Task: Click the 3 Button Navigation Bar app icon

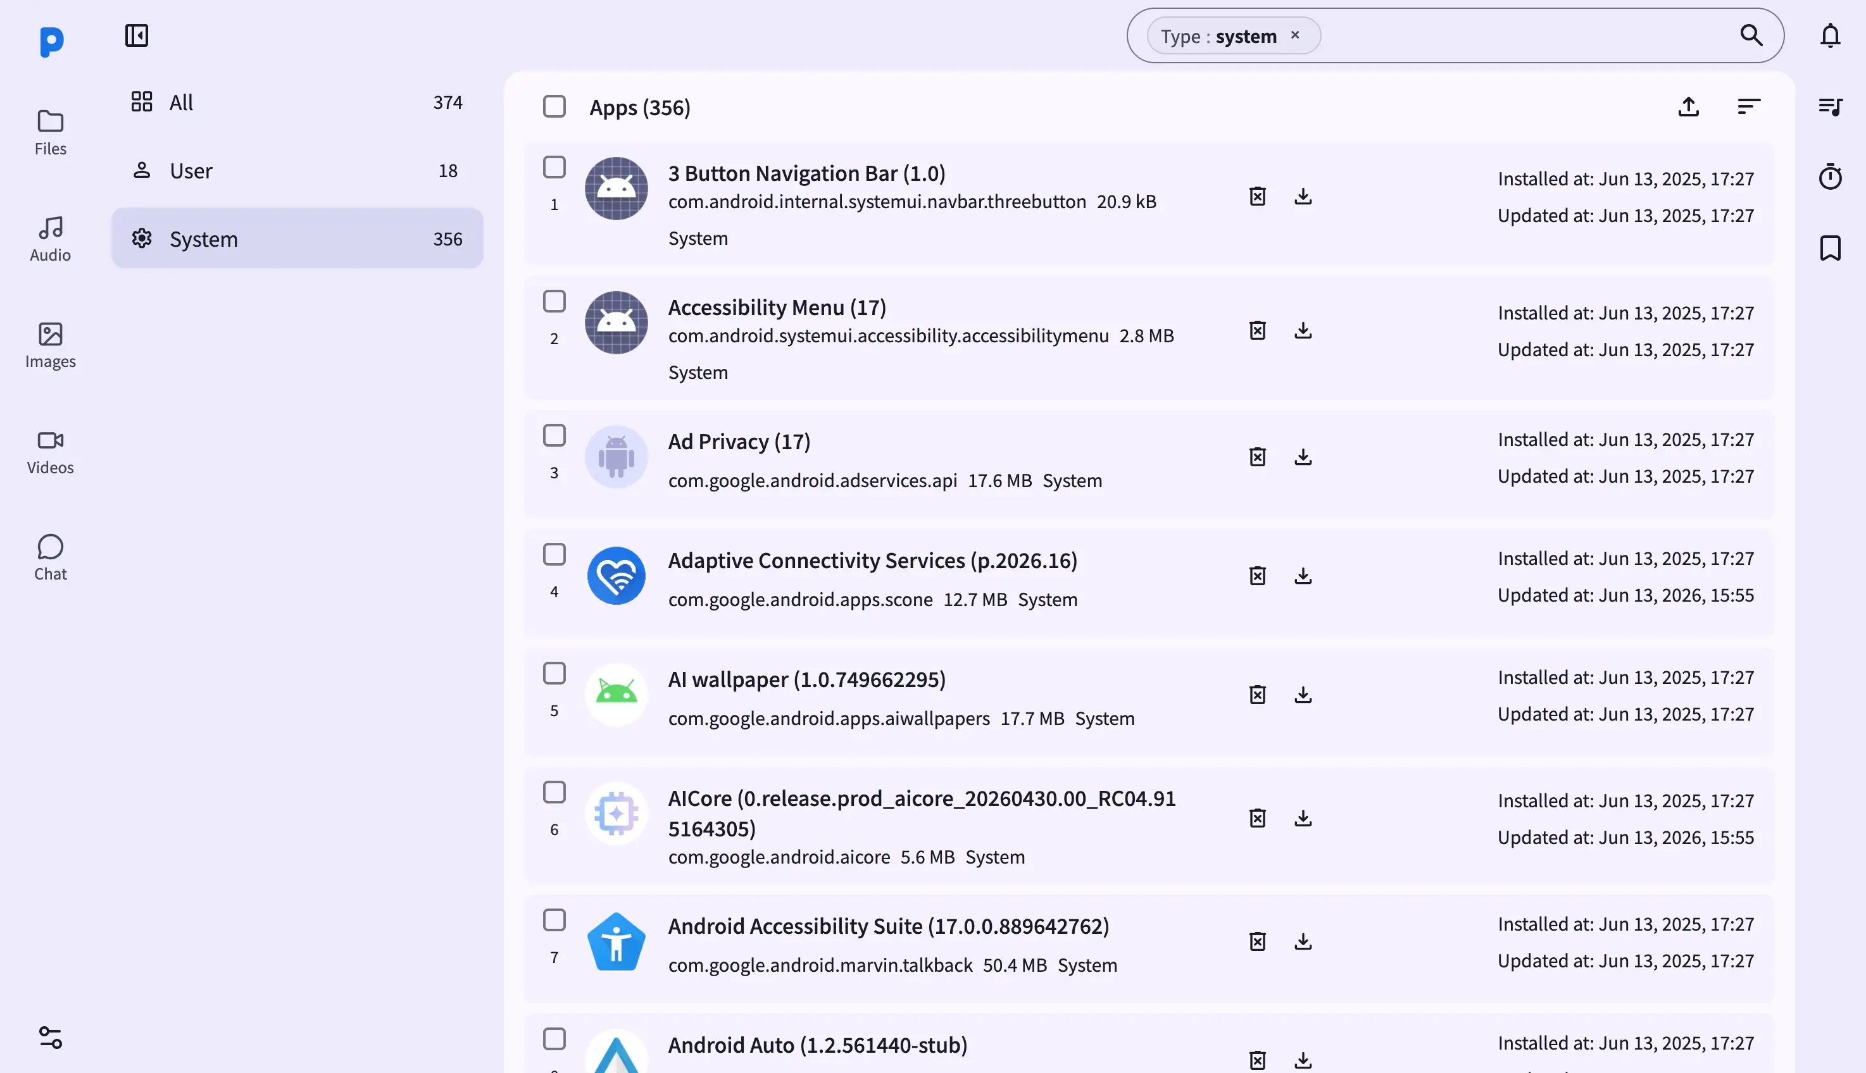Action: (617, 189)
